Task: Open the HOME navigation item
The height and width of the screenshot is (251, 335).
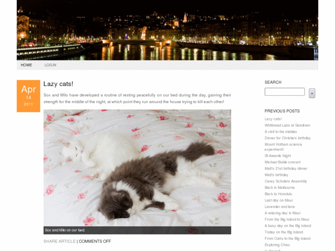Action: pos(26,65)
